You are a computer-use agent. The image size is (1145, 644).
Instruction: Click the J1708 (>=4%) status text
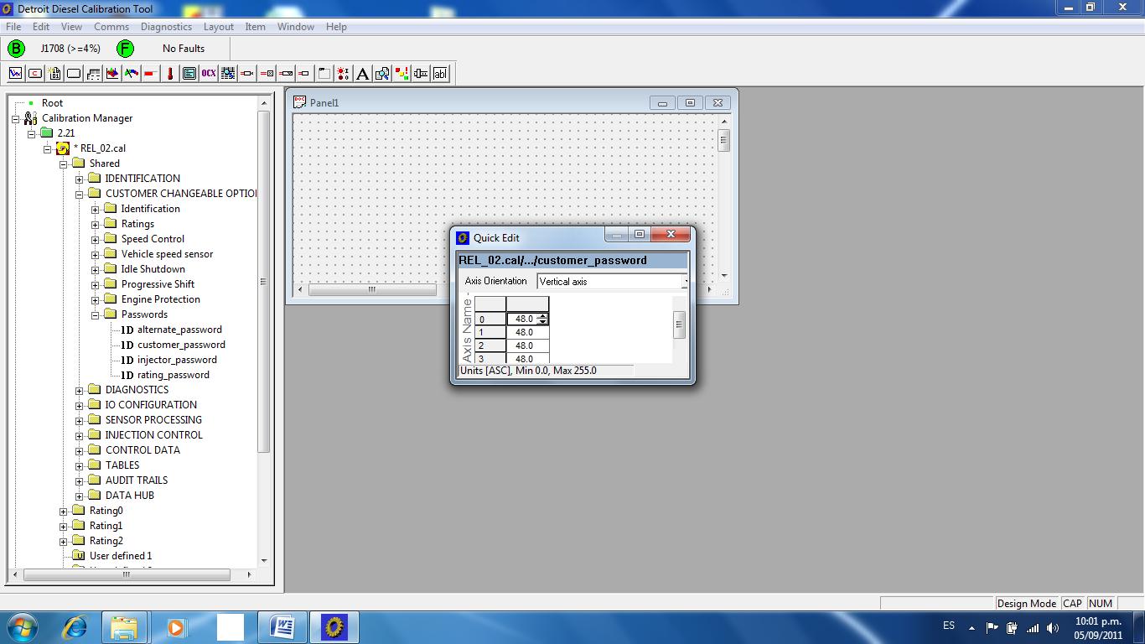coord(70,49)
